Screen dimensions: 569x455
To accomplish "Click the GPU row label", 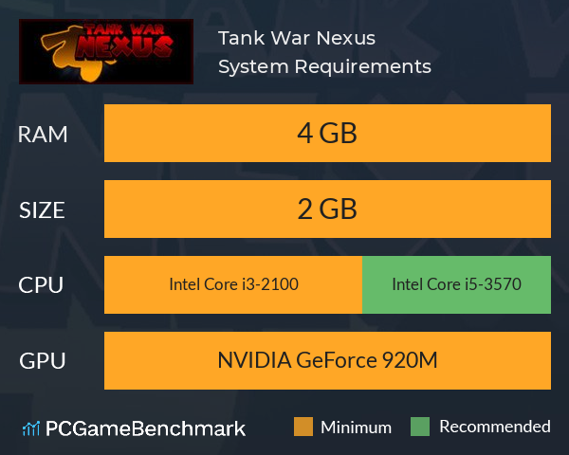I will [x=43, y=361].
